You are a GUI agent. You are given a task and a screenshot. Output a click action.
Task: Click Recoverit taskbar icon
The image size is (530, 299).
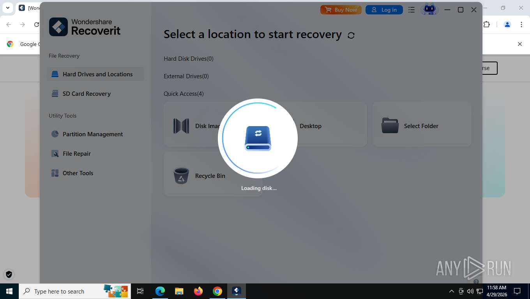[x=237, y=291]
